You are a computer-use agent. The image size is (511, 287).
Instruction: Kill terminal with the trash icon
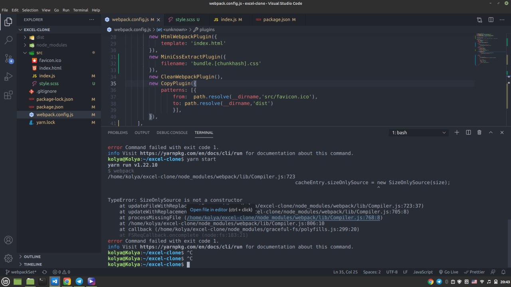[x=479, y=132]
